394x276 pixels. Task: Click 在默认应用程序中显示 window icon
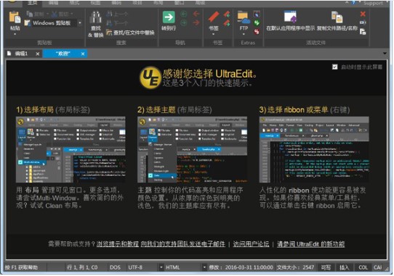click(290, 17)
